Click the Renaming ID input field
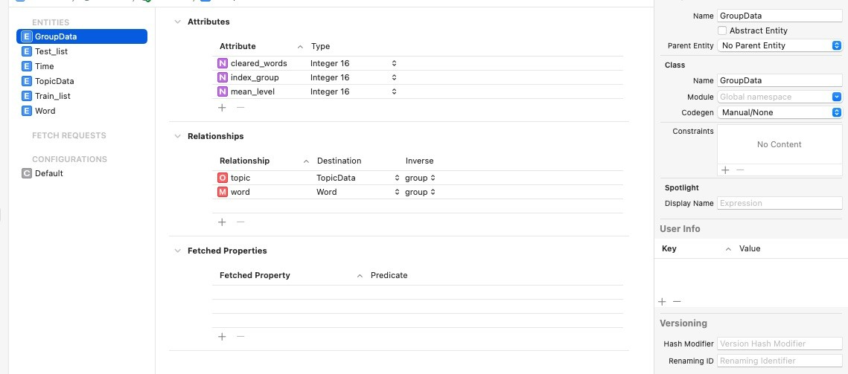Viewport: 848px width, 374px height. tap(779, 361)
